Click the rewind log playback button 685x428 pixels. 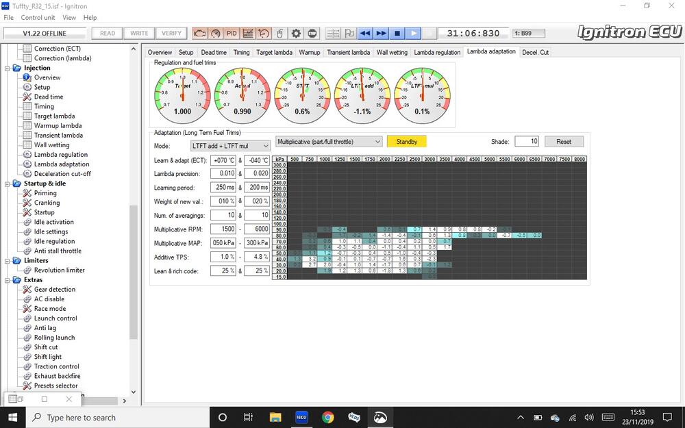click(x=365, y=33)
